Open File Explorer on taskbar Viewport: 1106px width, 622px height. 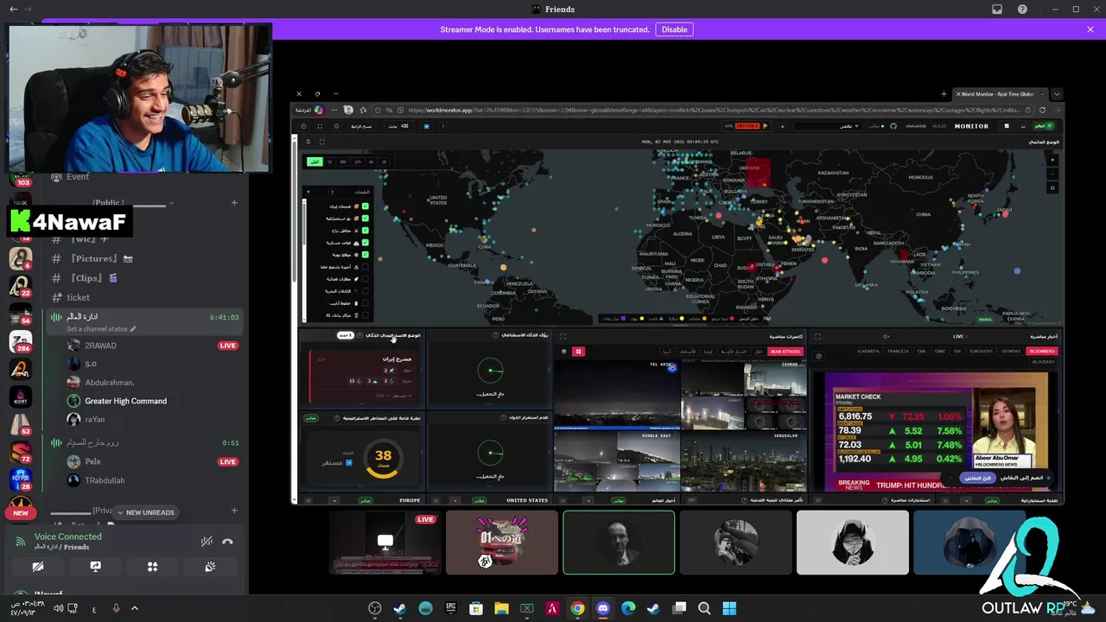(x=501, y=608)
